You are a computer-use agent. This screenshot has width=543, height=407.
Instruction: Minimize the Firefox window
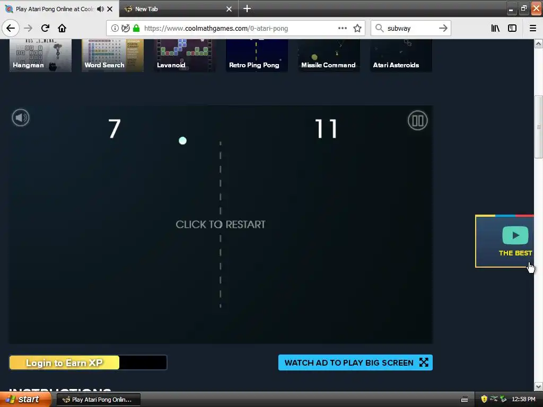coord(511,10)
